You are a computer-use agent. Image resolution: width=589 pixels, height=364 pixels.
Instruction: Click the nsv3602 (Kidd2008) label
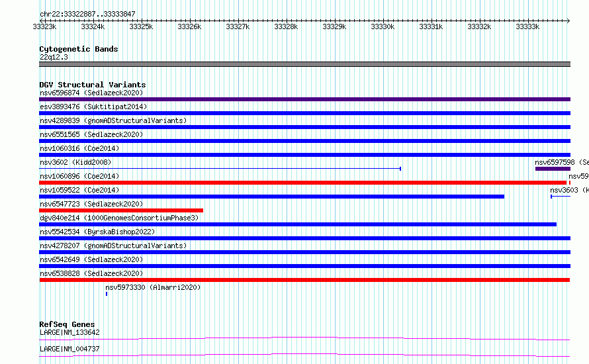point(75,162)
